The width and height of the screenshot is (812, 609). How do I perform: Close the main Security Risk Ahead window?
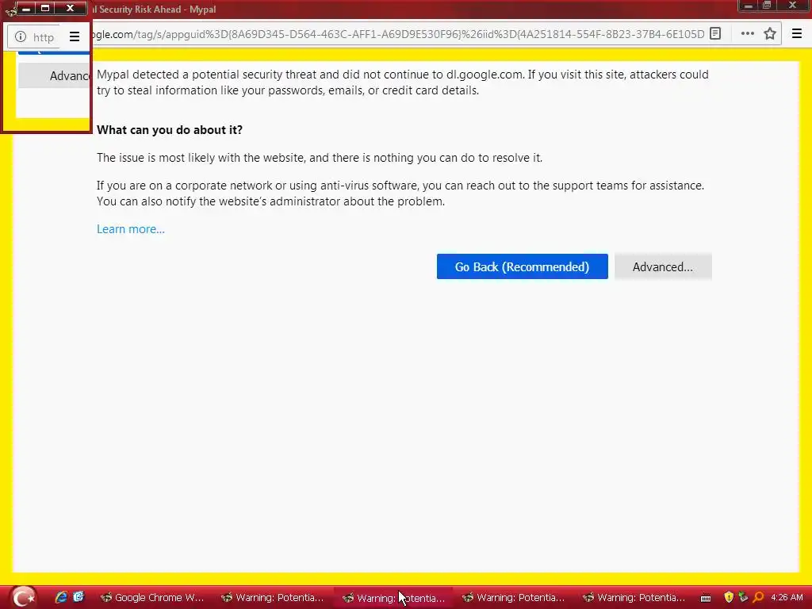point(792,6)
